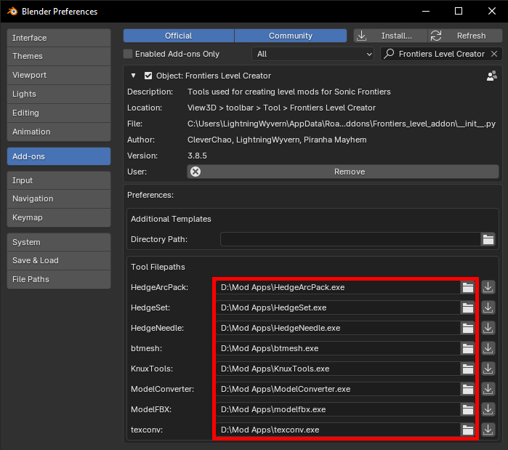
Task: Download HedgeSet with its download icon
Action: pos(488,308)
